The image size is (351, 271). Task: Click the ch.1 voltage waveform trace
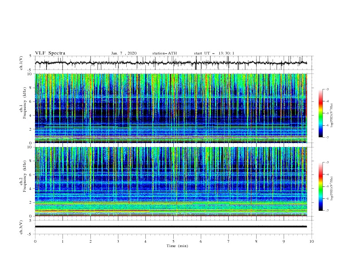tap(171, 63)
